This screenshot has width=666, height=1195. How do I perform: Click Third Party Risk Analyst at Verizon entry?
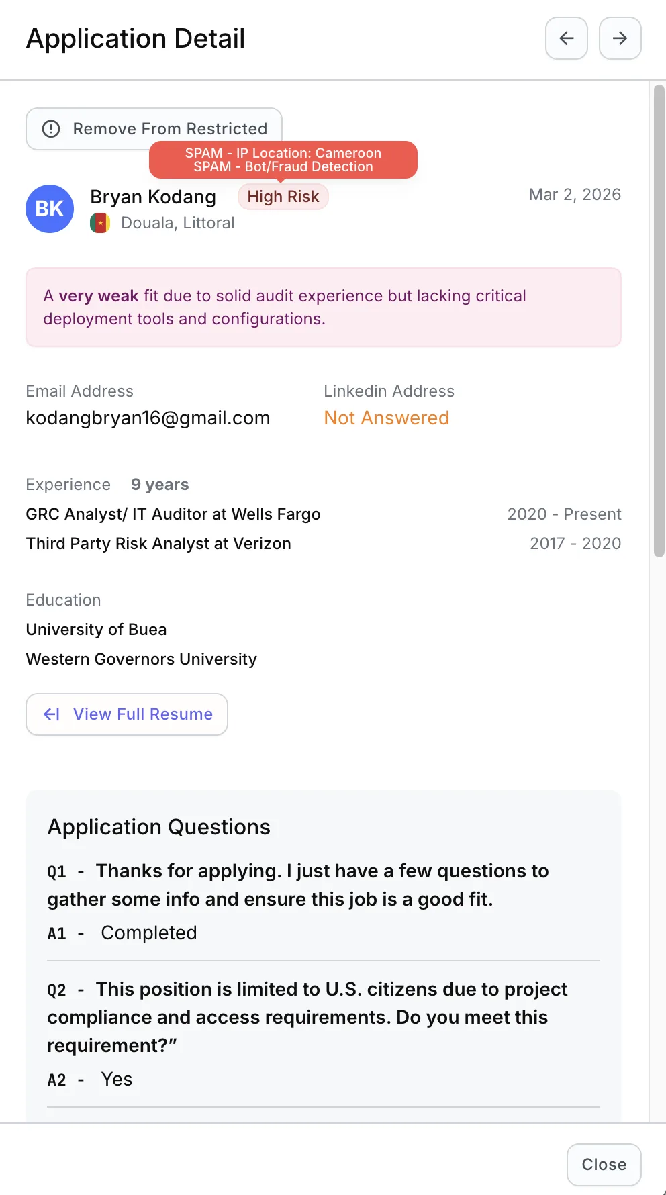click(158, 544)
